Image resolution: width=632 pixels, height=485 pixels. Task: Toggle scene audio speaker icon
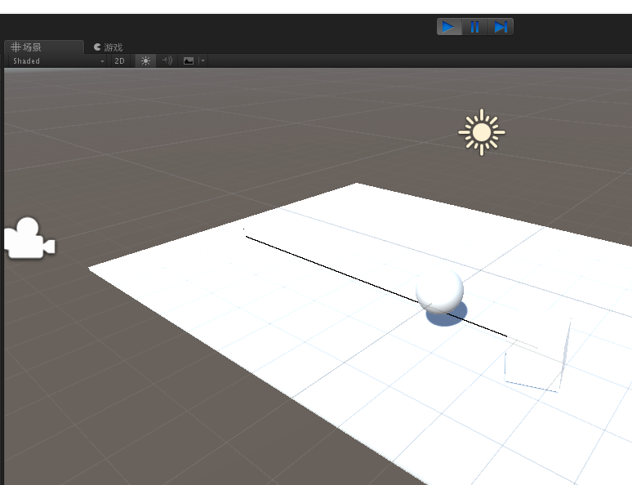(x=167, y=61)
